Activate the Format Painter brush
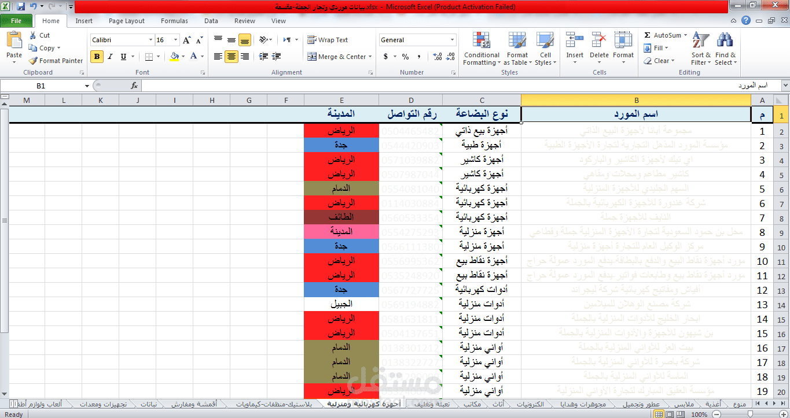The width and height of the screenshot is (790, 418). [x=56, y=61]
